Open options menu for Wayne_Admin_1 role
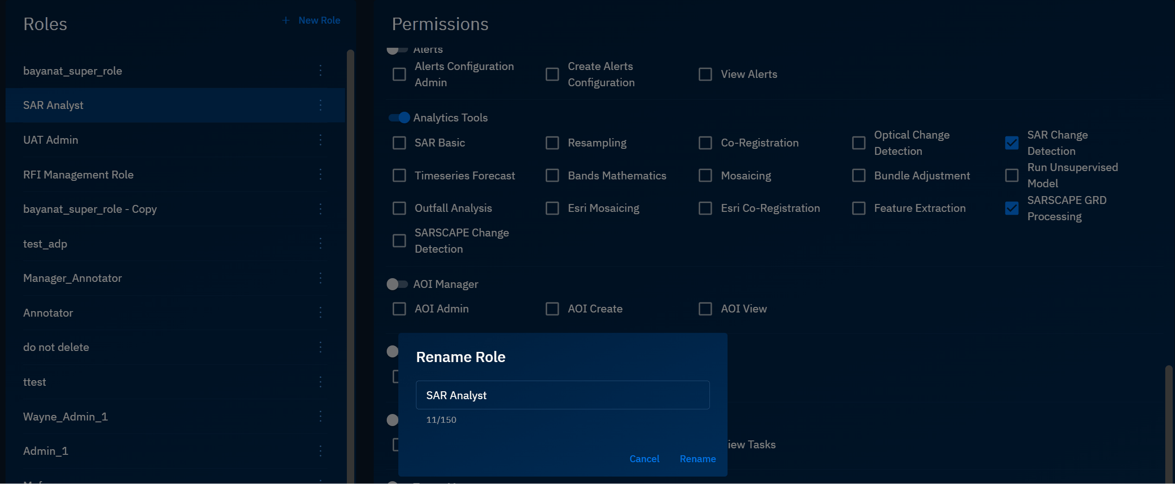Viewport: 1175px width, 484px height. (x=320, y=416)
